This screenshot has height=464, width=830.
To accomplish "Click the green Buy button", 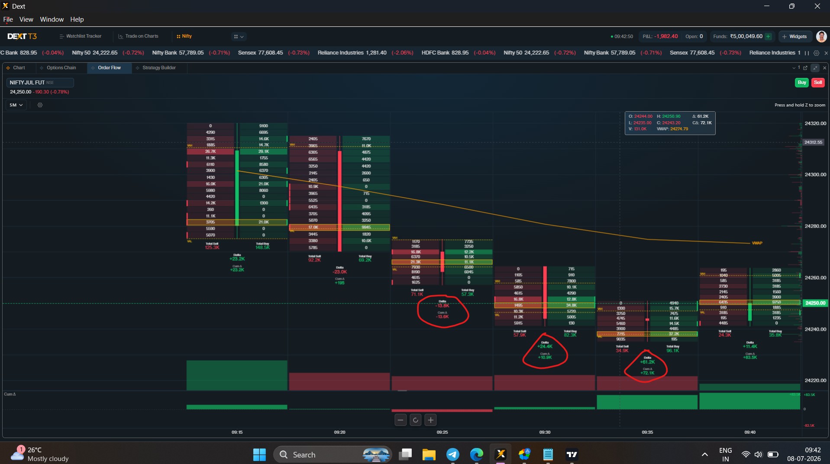I will (801, 83).
